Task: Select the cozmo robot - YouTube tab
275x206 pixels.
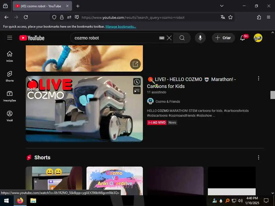Action: click(42, 6)
